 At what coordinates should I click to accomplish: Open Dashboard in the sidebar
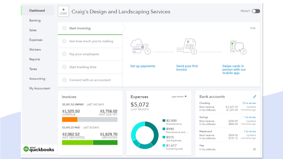pyautogui.click(x=37, y=10)
